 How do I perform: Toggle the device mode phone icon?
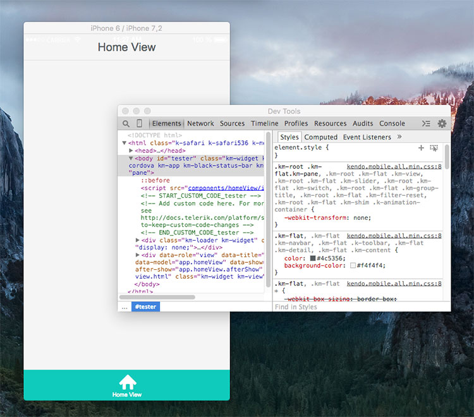140,123
